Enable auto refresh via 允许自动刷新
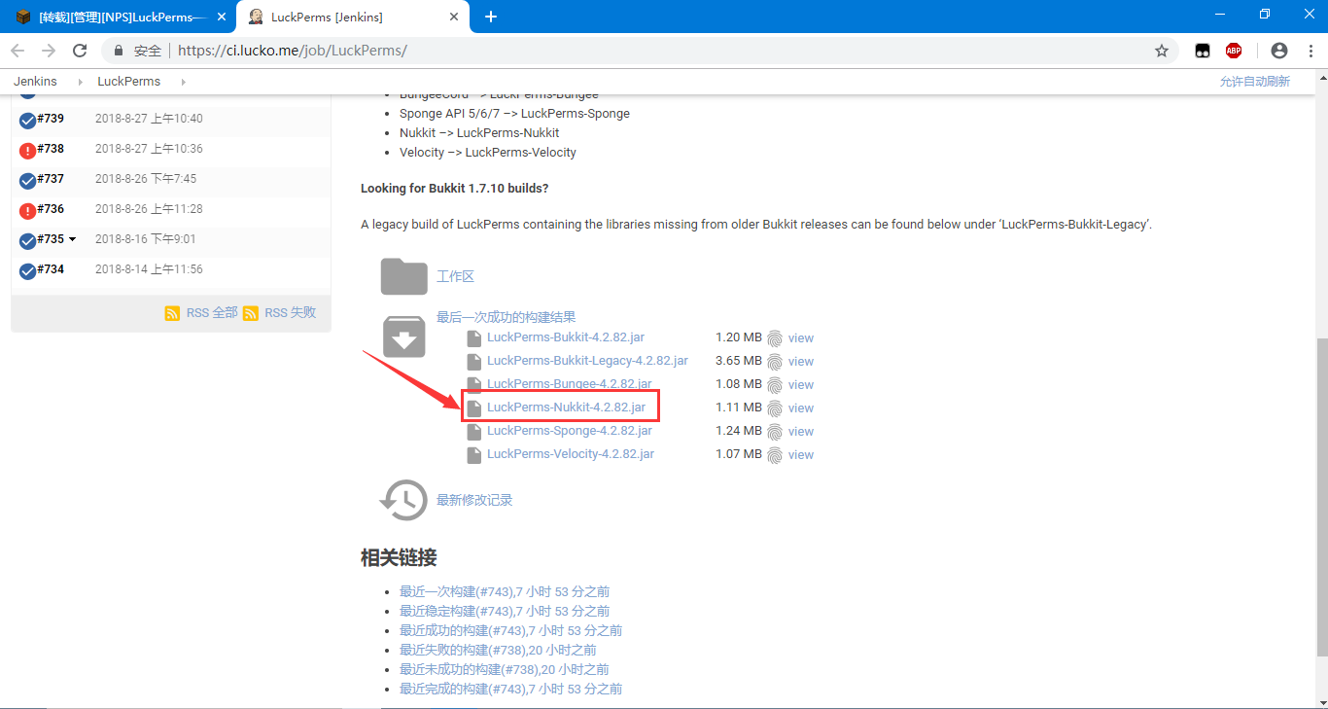Image resolution: width=1328 pixels, height=709 pixels. 1255,82
